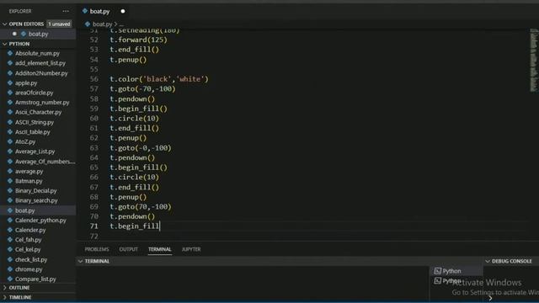
Task: Close the unsaved boat.py tab via its dot
Action: (x=123, y=11)
